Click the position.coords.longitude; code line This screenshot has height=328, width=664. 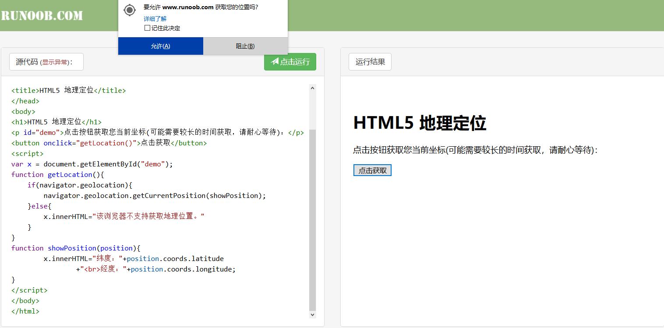tap(156, 269)
